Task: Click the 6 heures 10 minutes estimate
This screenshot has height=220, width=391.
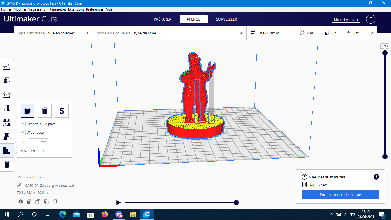Action: coord(327,177)
